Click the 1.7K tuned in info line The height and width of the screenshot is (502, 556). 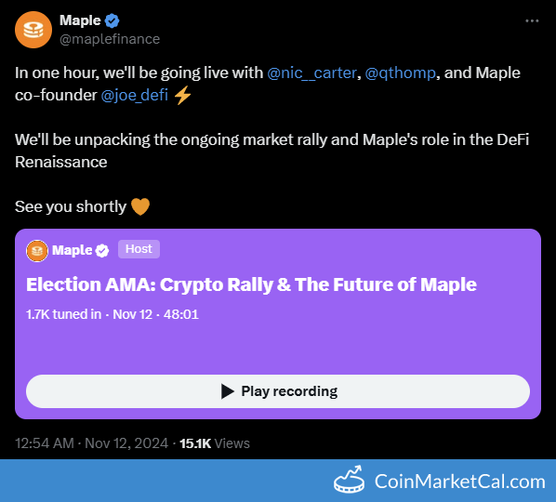tap(113, 314)
